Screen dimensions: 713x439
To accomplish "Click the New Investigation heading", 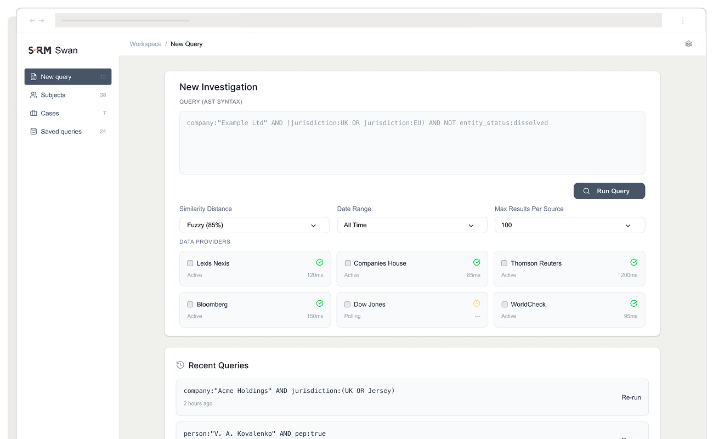I will 218,87.
